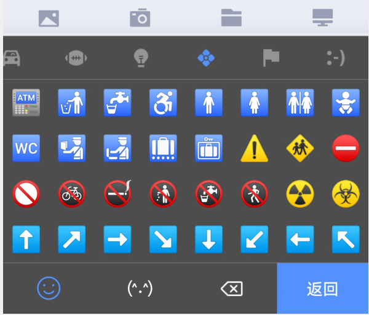Insert the red no entry emoji

[345, 148]
